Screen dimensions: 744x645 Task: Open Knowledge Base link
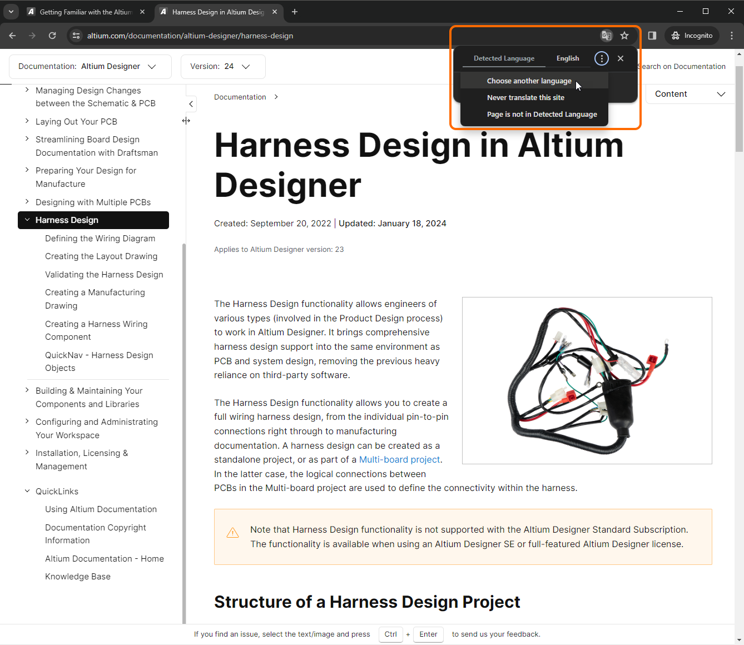(x=78, y=577)
